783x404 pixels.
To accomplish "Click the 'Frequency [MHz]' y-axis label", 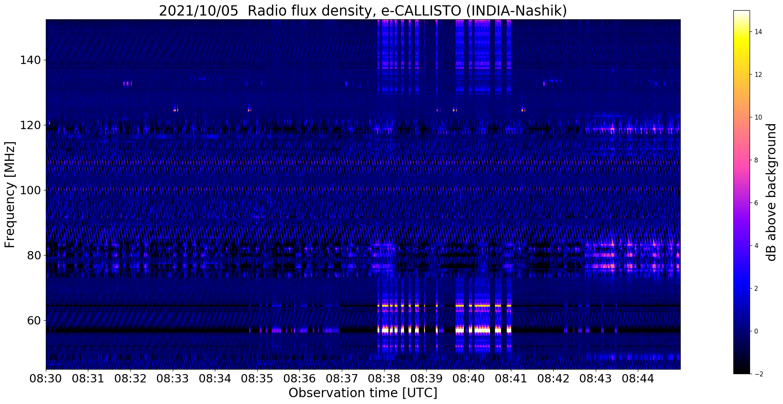I will point(10,195).
